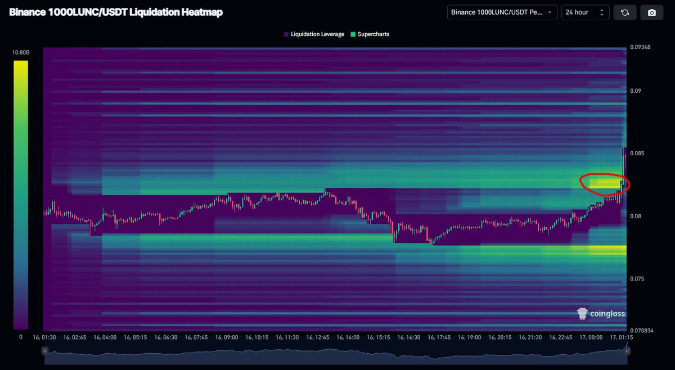Click the 16, 14:00 time axis label
The image size is (675, 370).
coord(348,337)
